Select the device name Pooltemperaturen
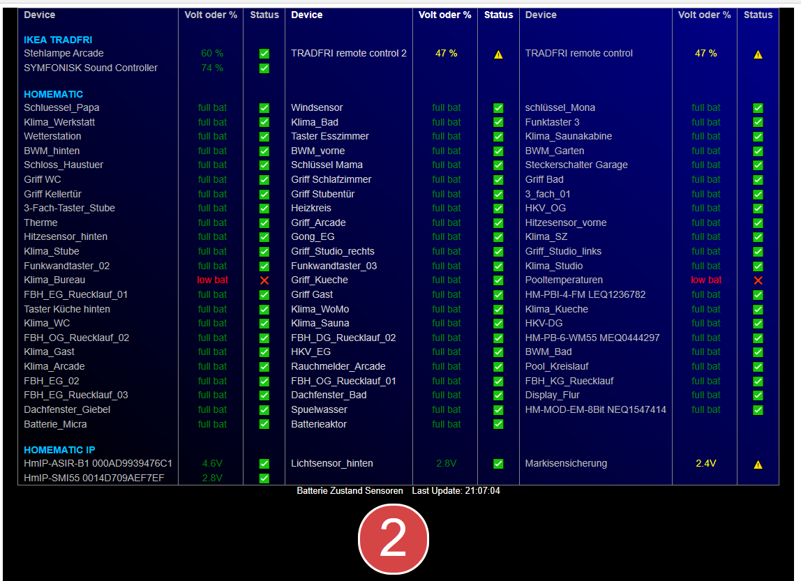 click(564, 280)
